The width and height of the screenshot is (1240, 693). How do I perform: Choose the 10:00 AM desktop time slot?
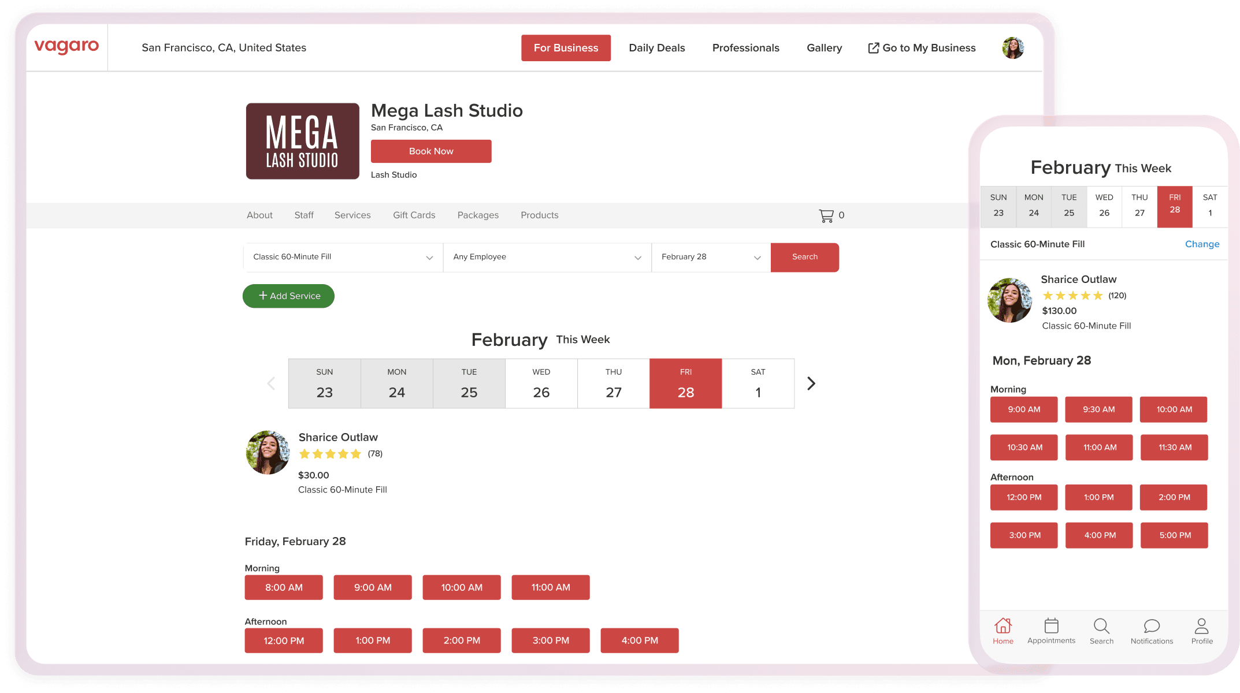[x=461, y=587]
